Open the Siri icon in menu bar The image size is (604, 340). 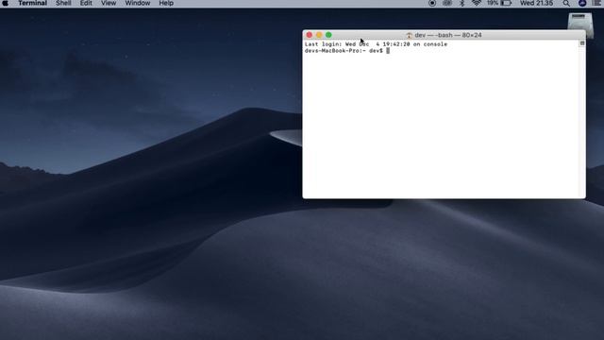pyautogui.click(x=582, y=3)
